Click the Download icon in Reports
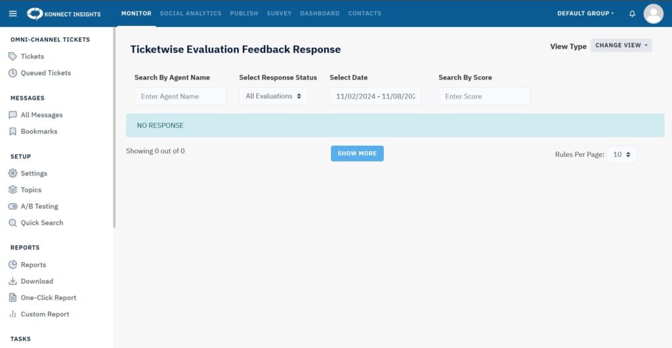 click(x=12, y=281)
